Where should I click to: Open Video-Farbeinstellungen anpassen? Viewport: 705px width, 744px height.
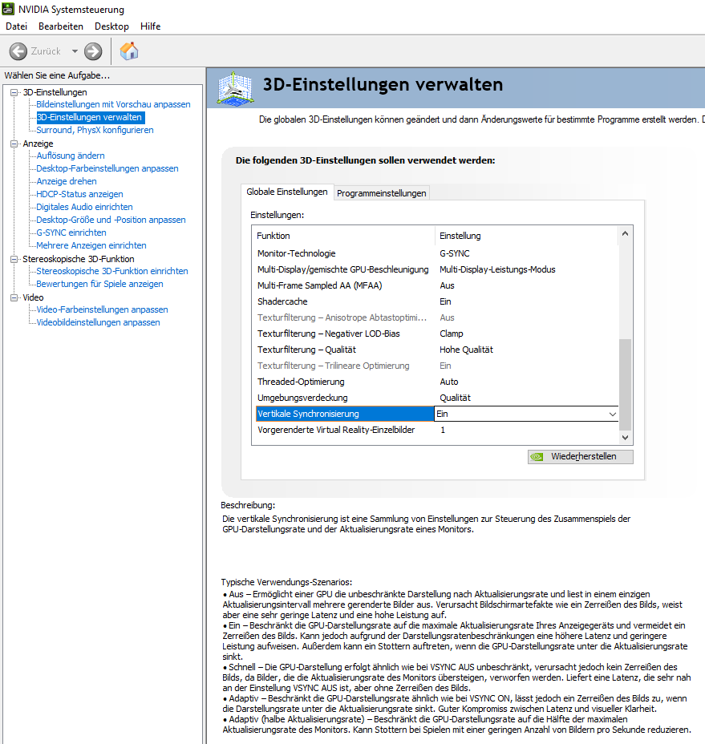(102, 309)
